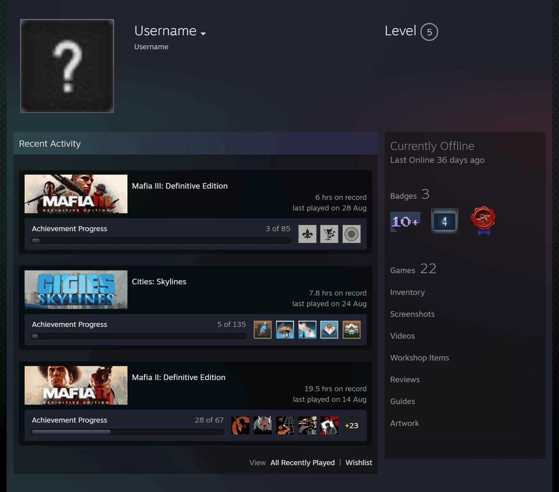
Task: Select first Mafia II silhouette achievement icon
Action: [x=240, y=425]
